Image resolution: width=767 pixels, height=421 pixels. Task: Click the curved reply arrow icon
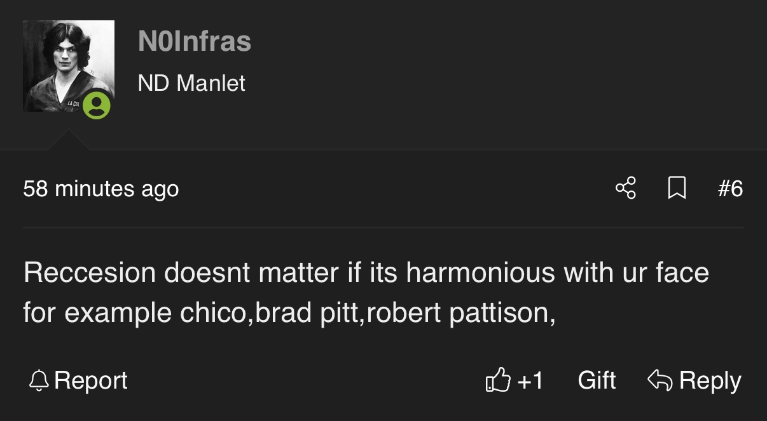click(660, 380)
